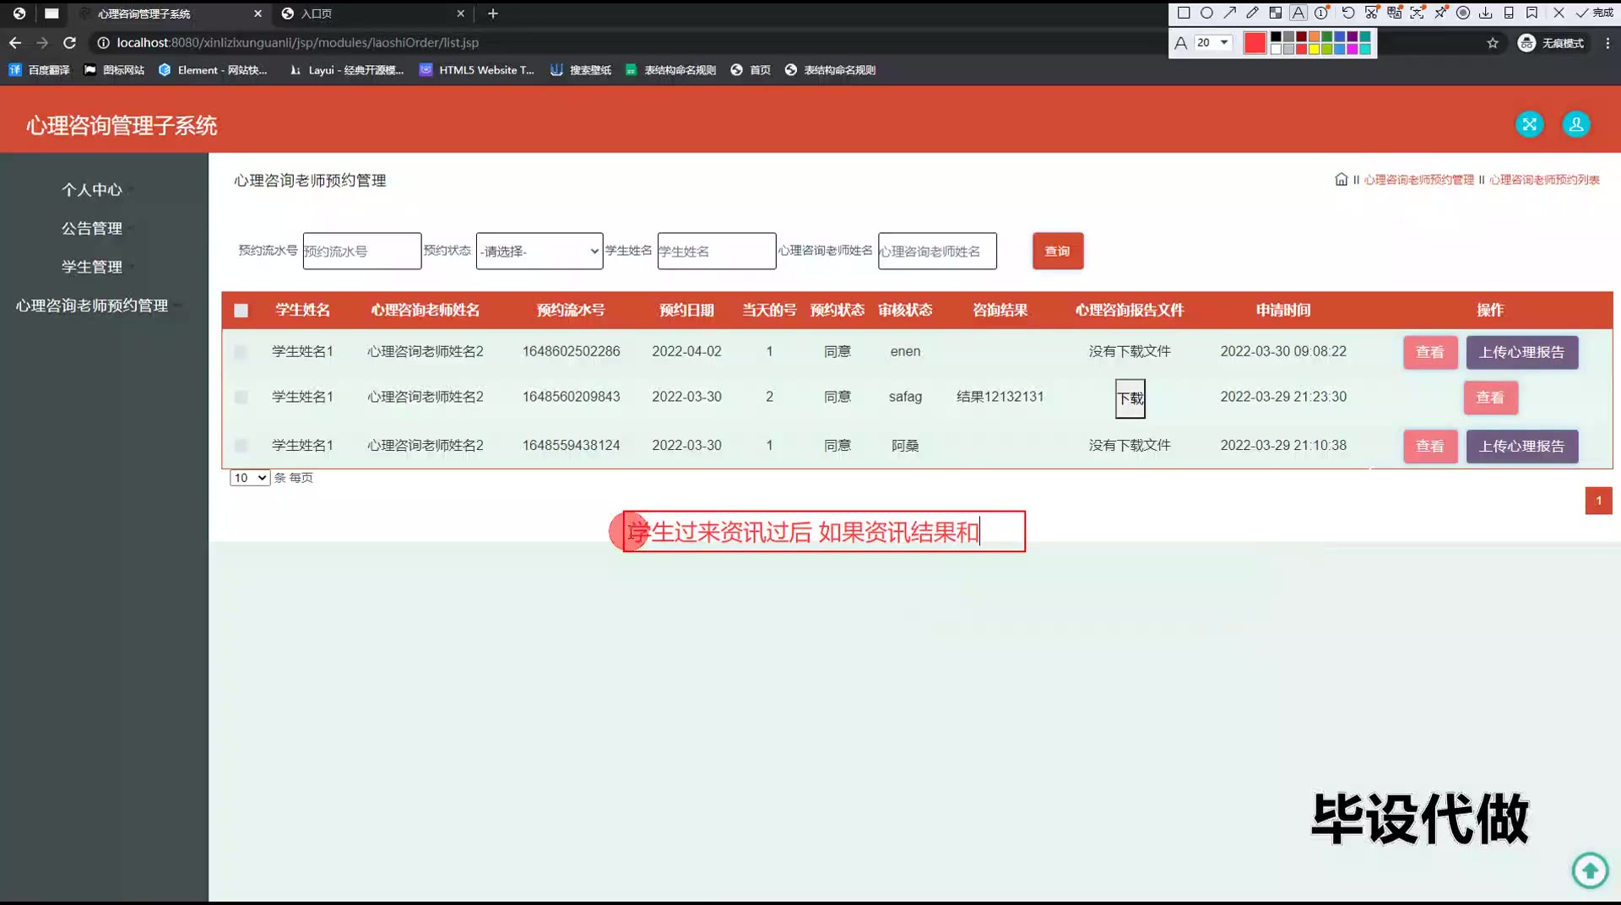
Task: Toggle the select-all checkbox in table header
Action: [241, 311]
